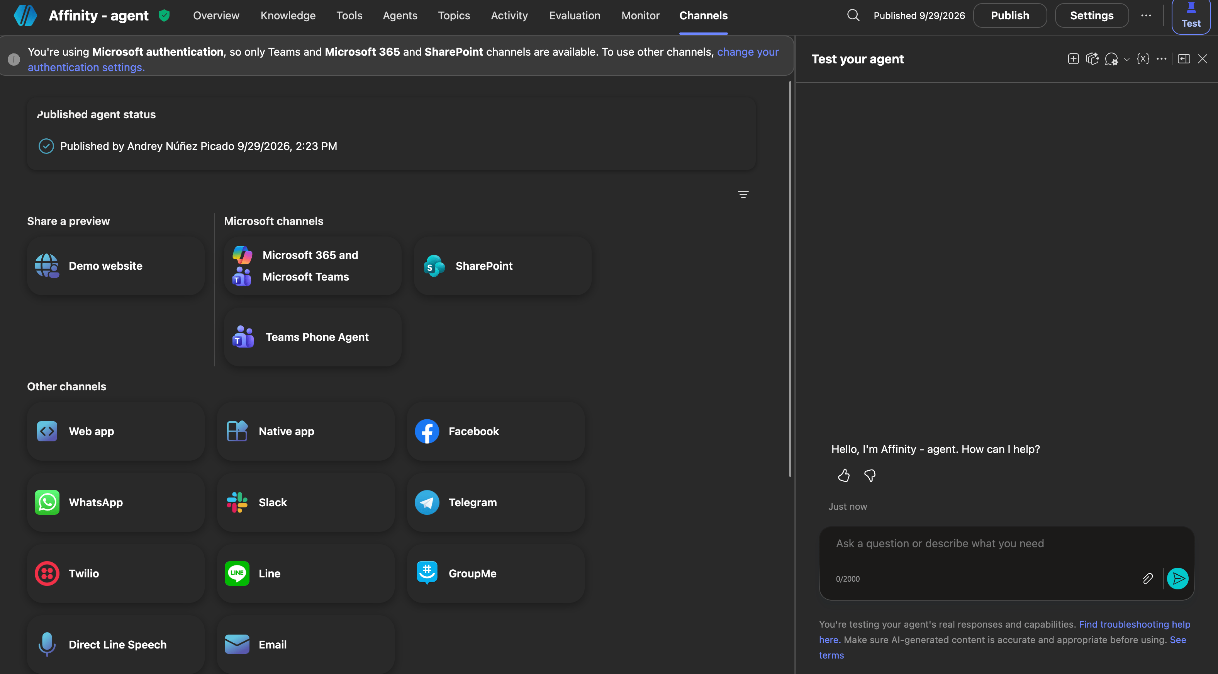
Task: Open the variables {x} icon in the test panel
Action: [1142, 59]
